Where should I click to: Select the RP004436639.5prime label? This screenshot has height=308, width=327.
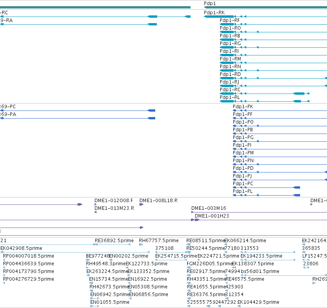coord(28,264)
